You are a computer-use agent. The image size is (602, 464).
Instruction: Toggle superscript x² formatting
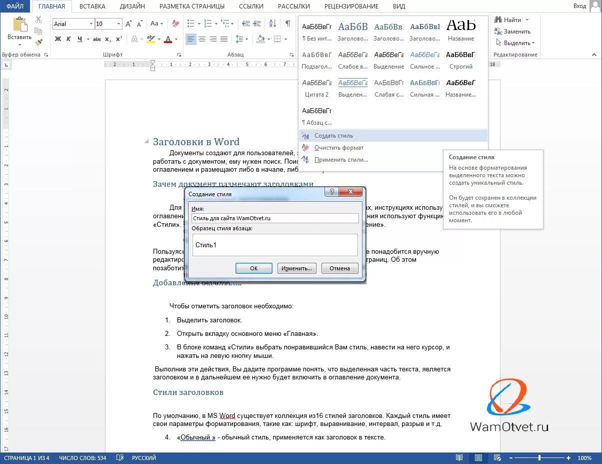(118, 39)
